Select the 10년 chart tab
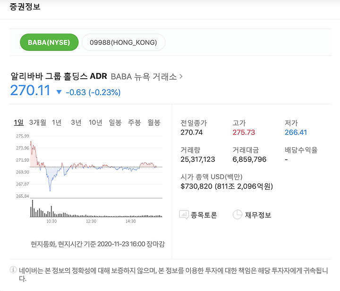Viewport: 340px width, 291px height. 95,122
